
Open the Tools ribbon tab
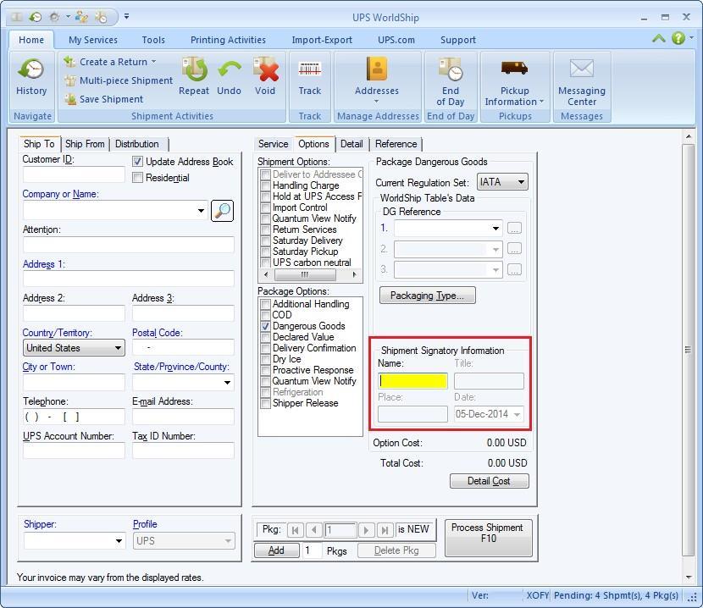(153, 40)
